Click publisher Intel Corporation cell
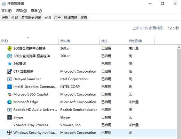Viewport: 181px width, 139px height. (74, 79)
